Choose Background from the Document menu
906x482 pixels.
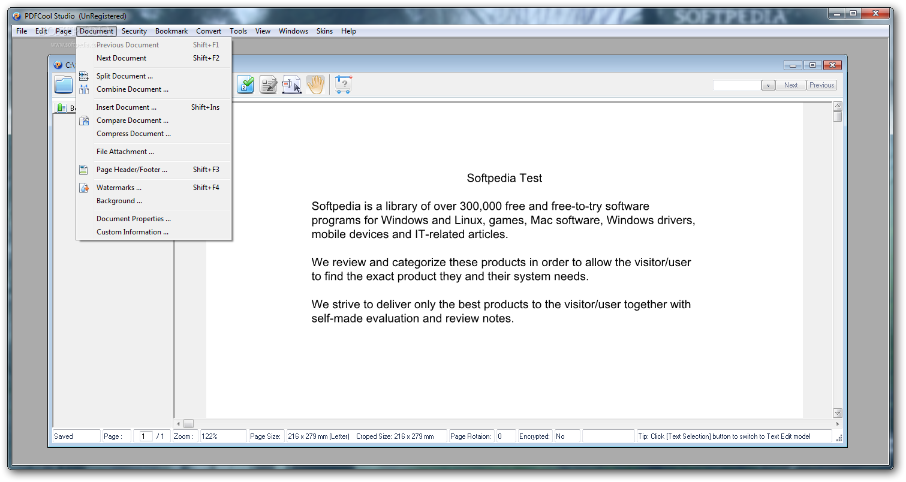(x=154, y=201)
